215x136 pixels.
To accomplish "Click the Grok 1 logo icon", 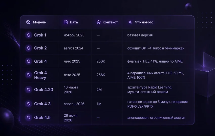I will [29, 35].
